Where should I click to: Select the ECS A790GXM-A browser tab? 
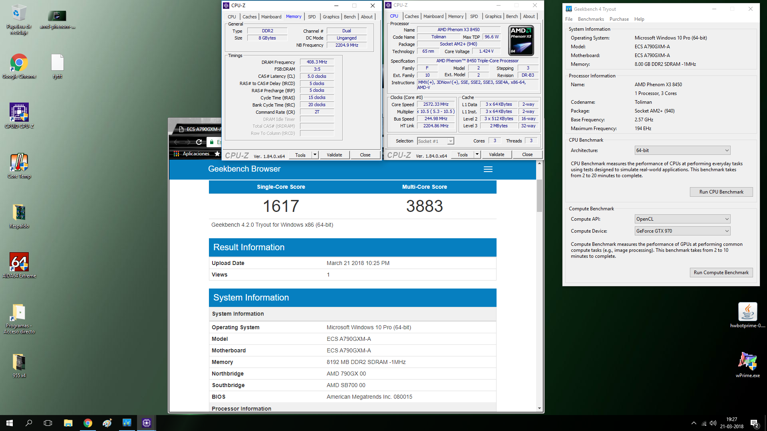click(x=199, y=129)
